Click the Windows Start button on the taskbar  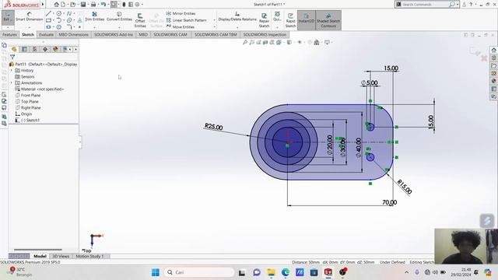(156, 272)
